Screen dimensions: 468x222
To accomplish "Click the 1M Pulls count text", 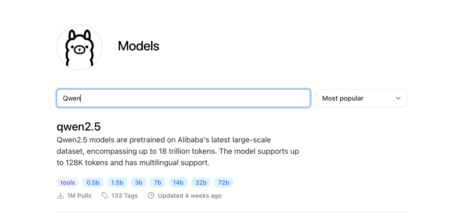I will 79,196.
